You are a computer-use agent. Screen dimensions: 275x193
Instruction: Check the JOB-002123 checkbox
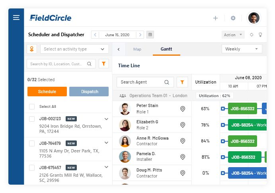(x=32, y=119)
